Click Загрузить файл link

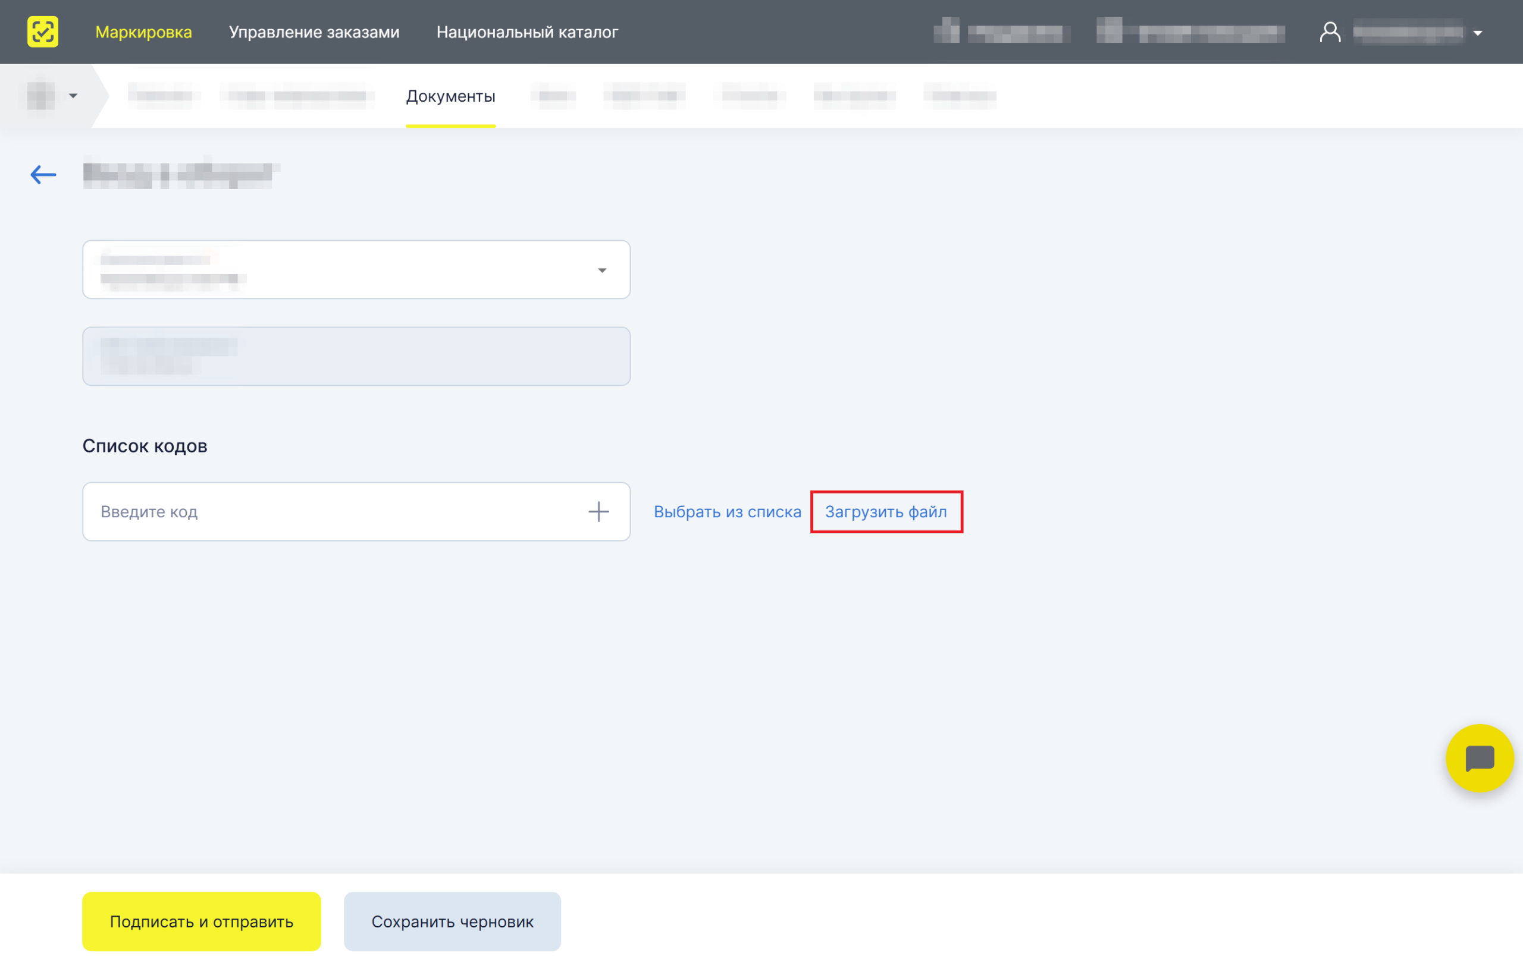click(885, 511)
